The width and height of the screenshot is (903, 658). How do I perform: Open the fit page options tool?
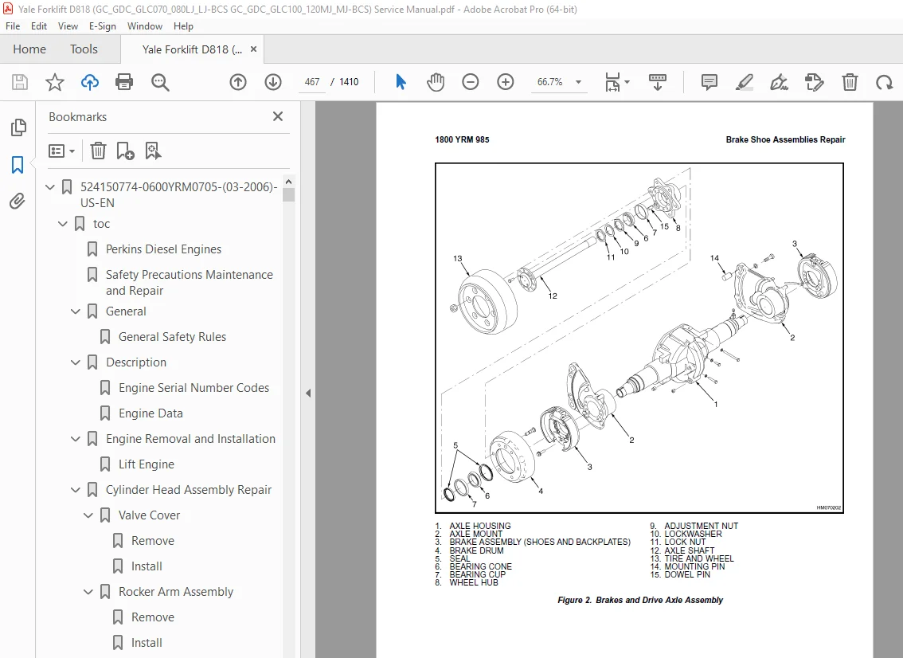pos(617,82)
